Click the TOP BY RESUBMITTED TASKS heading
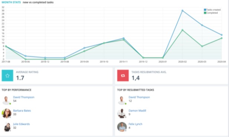Screen dimensions: 229x137 coord(136,90)
